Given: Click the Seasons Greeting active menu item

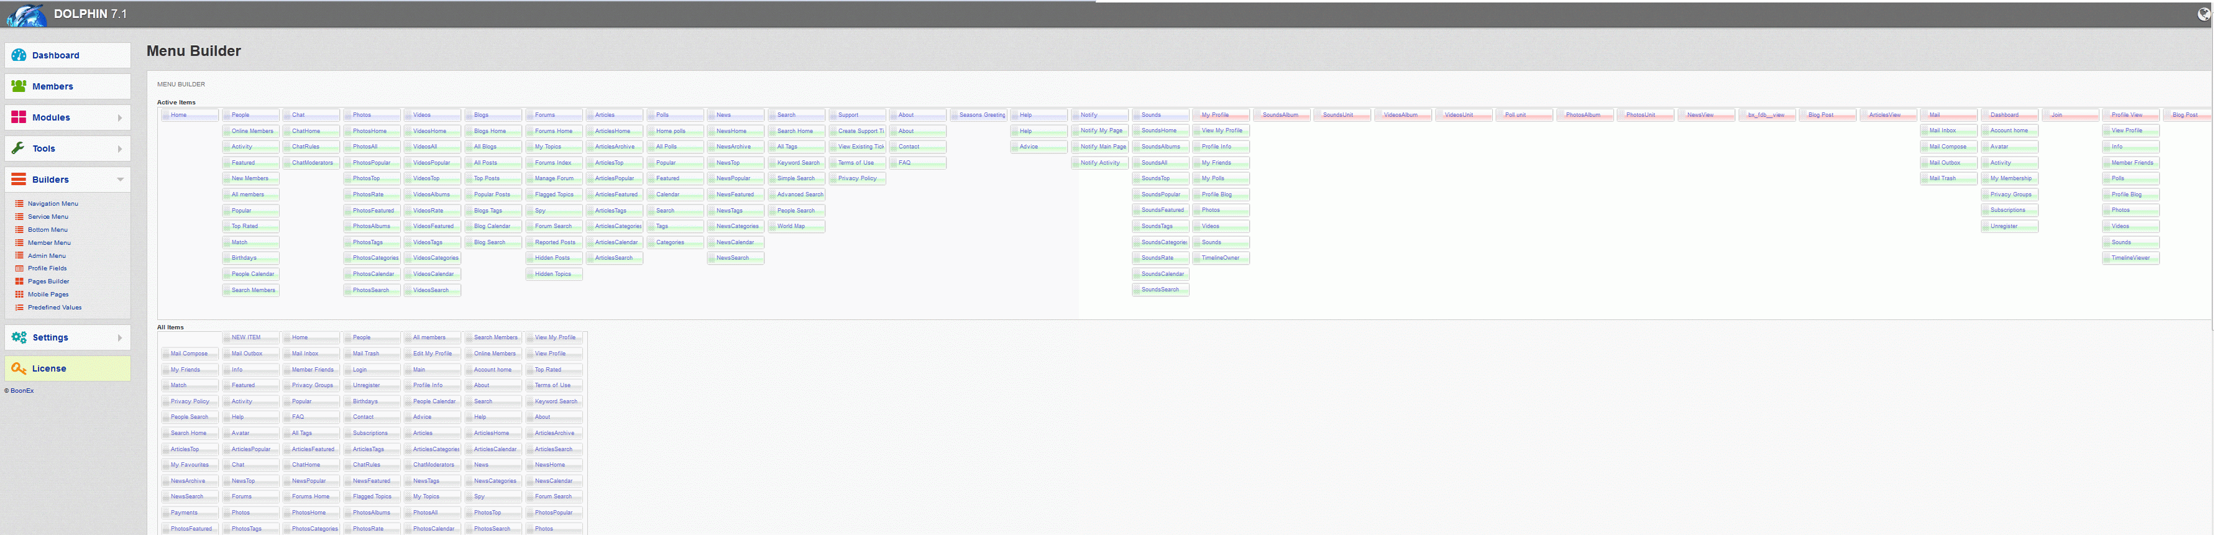Looking at the screenshot, I should click(981, 115).
